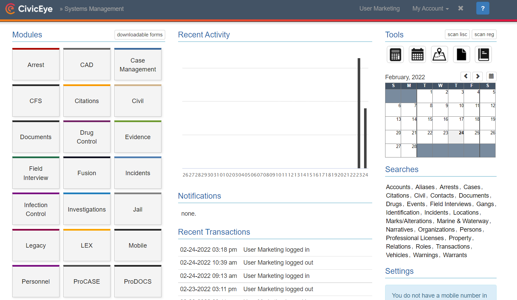Open the blank document tool
The width and height of the screenshot is (517, 300).
(x=461, y=54)
